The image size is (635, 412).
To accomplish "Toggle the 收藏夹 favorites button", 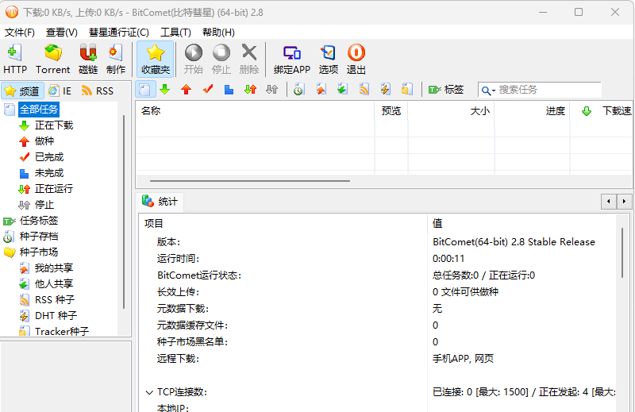I will (x=155, y=60).
